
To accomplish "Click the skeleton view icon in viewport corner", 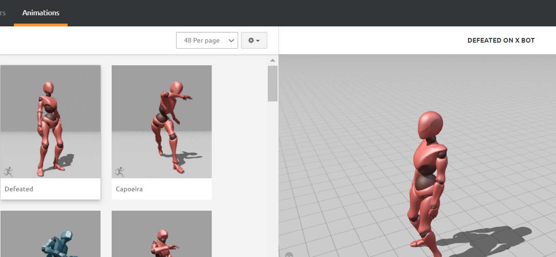I will click(289, 254).
